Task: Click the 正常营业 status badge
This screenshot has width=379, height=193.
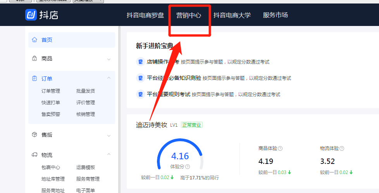Action: [192, 125]
